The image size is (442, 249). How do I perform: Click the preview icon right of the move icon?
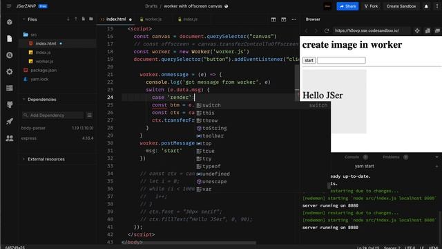point(427,30)
